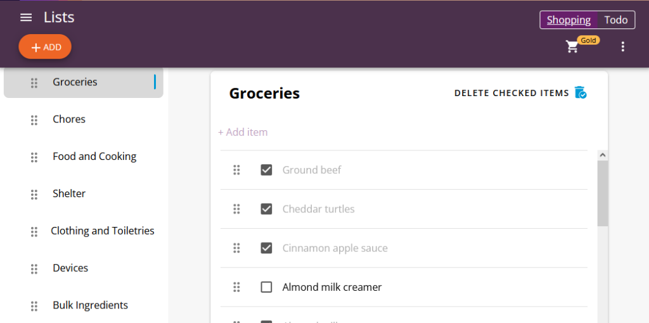
Task: Click drag handle for Almond milk creamer
Action: [236, 287]
